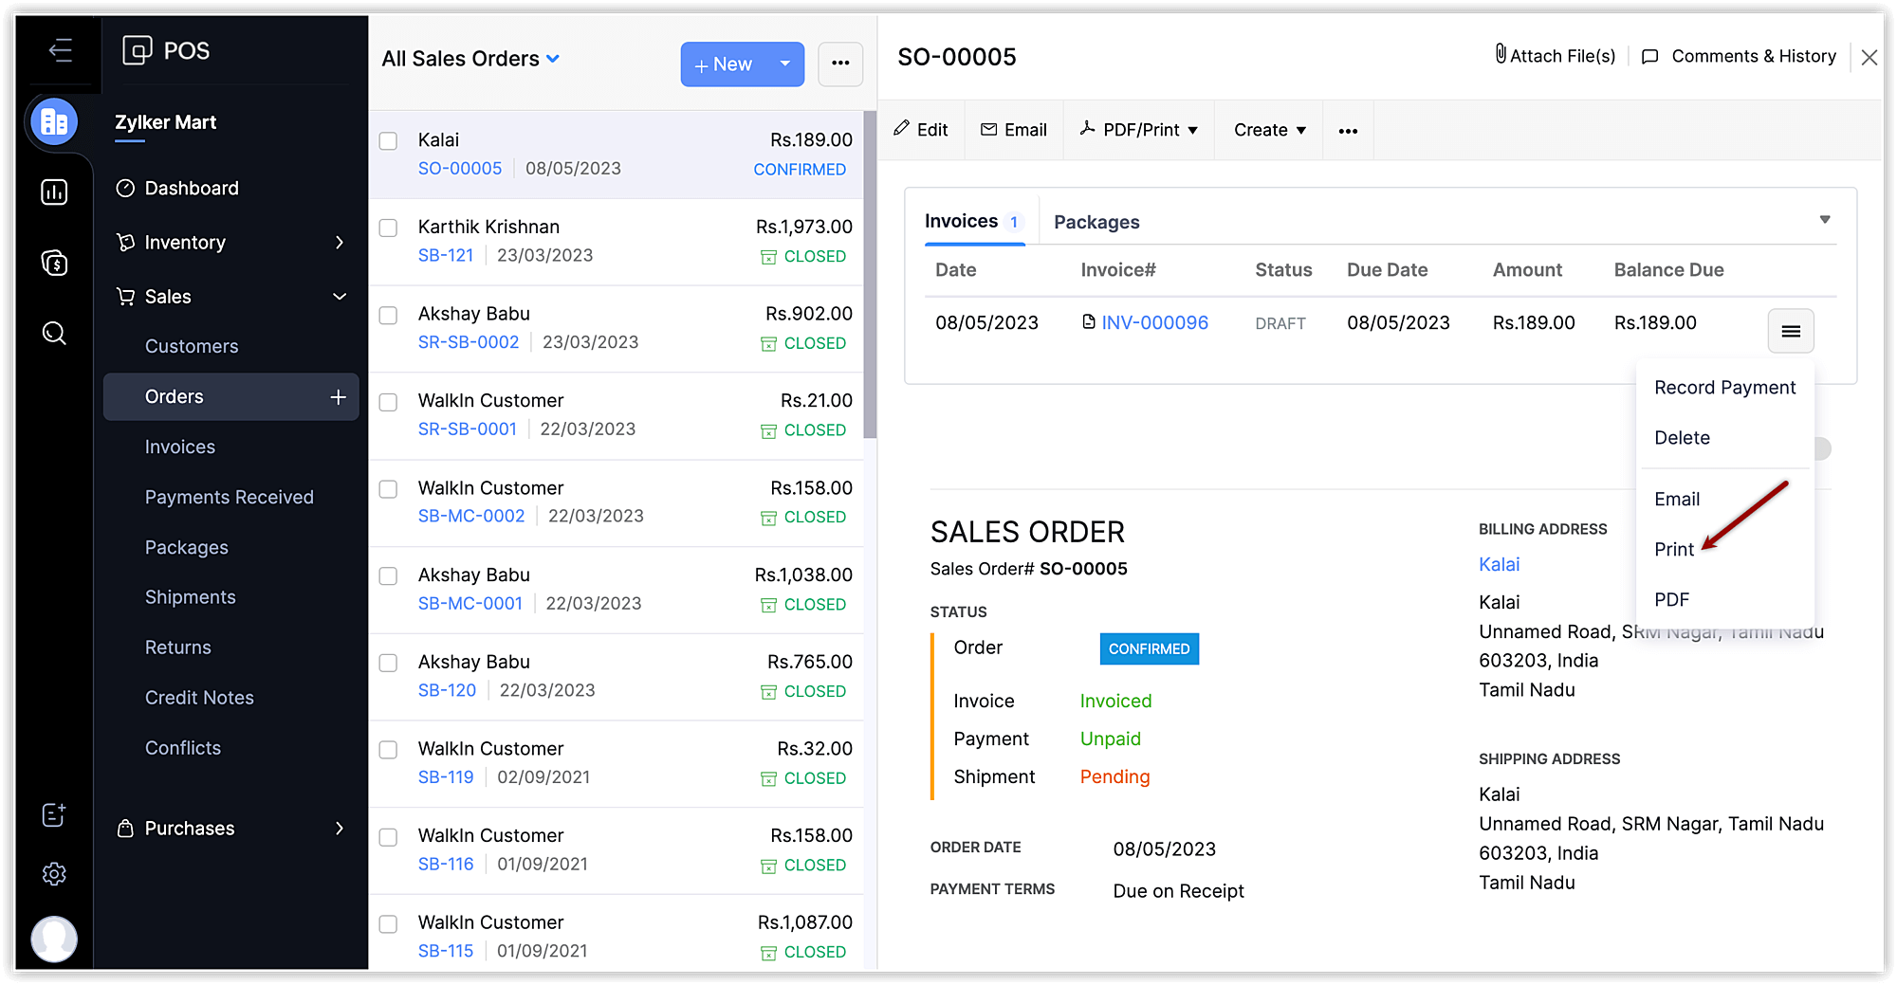Select the Karthik Krishnan SB-121 checkbox
Viewport: 1897px width, 985px height.
(388, 228)
